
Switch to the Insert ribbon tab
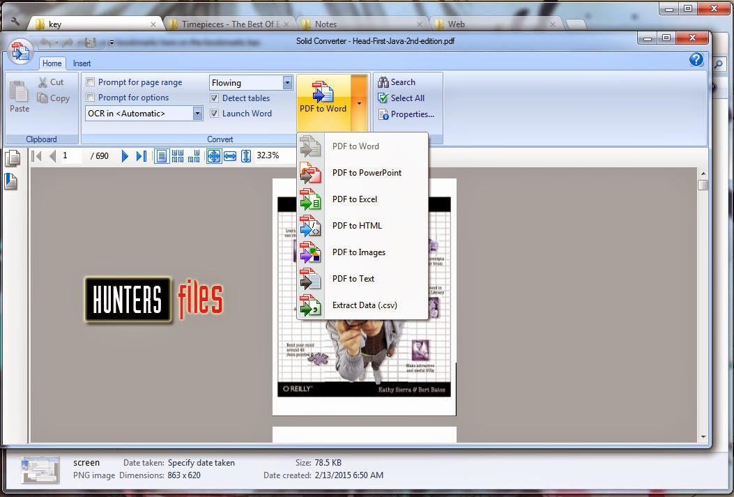(82, 63)
